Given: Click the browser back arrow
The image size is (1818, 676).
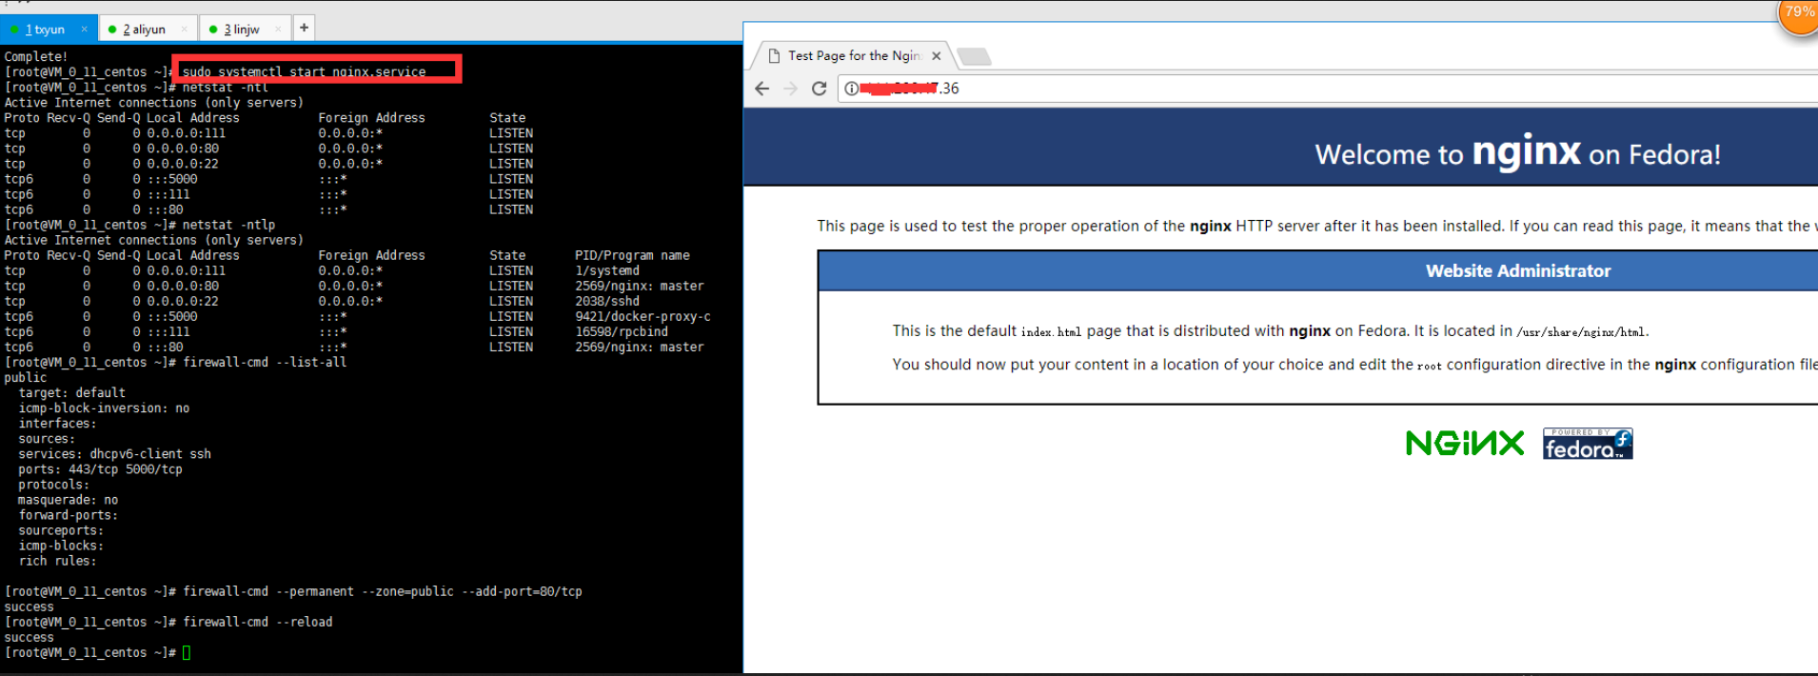Looking at the screenshot, I should click(761, 89).
